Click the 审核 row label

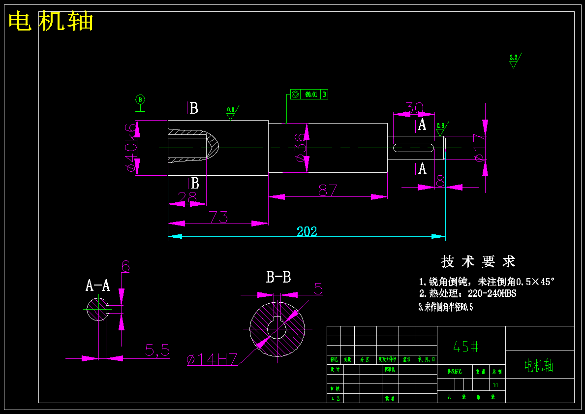click(x=336, y=388)
